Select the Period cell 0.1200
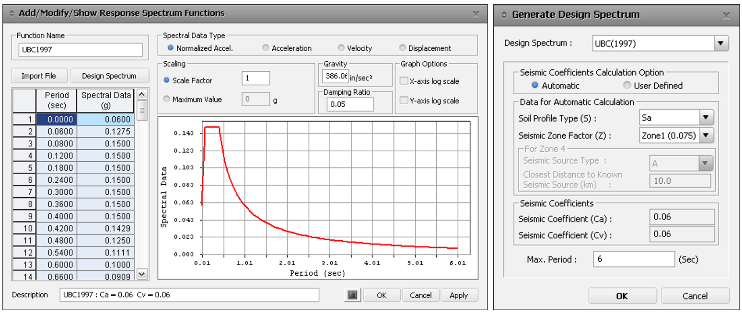This screenshot has width=742, height=312. [57, 156]
